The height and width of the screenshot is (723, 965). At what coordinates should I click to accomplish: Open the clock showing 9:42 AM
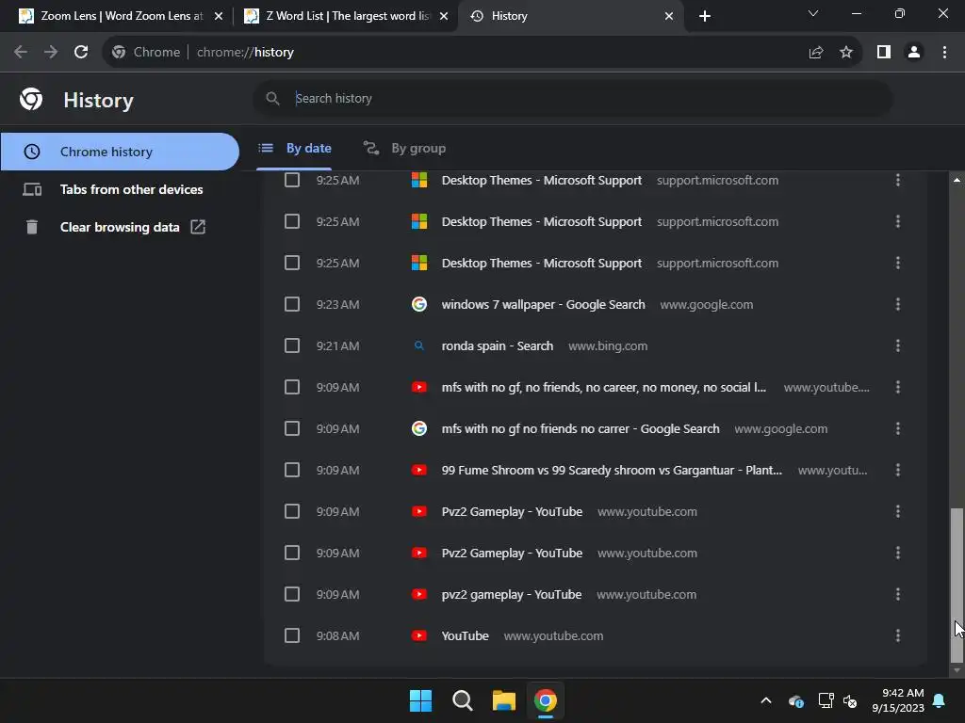point(898,700)
